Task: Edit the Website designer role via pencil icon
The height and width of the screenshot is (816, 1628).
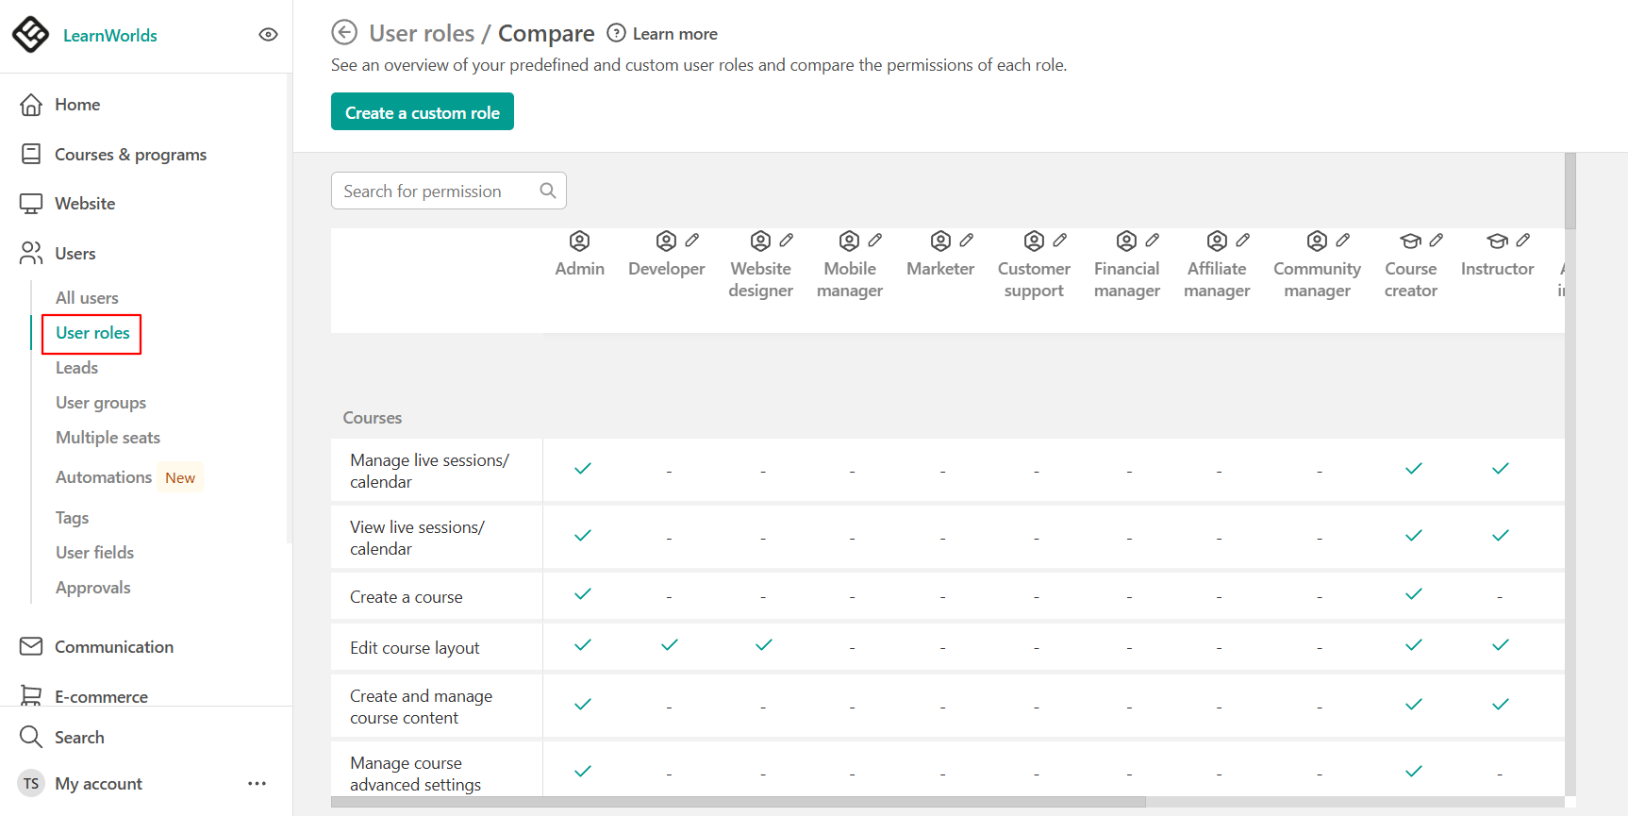Action: click(x=787, y=241)
